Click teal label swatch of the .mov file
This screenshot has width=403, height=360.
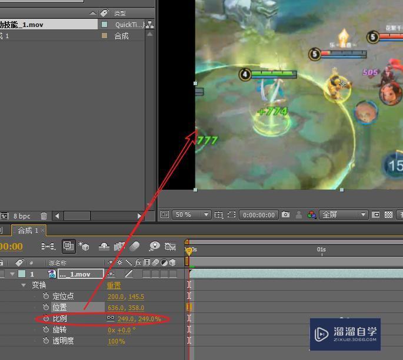(x=104, y=25)
